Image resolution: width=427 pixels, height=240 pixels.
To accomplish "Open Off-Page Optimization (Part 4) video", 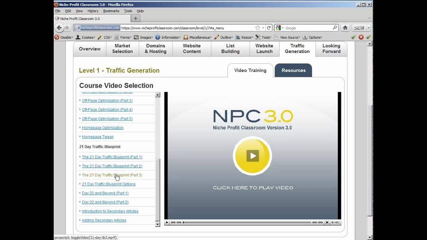I will (x=107, y=110).
